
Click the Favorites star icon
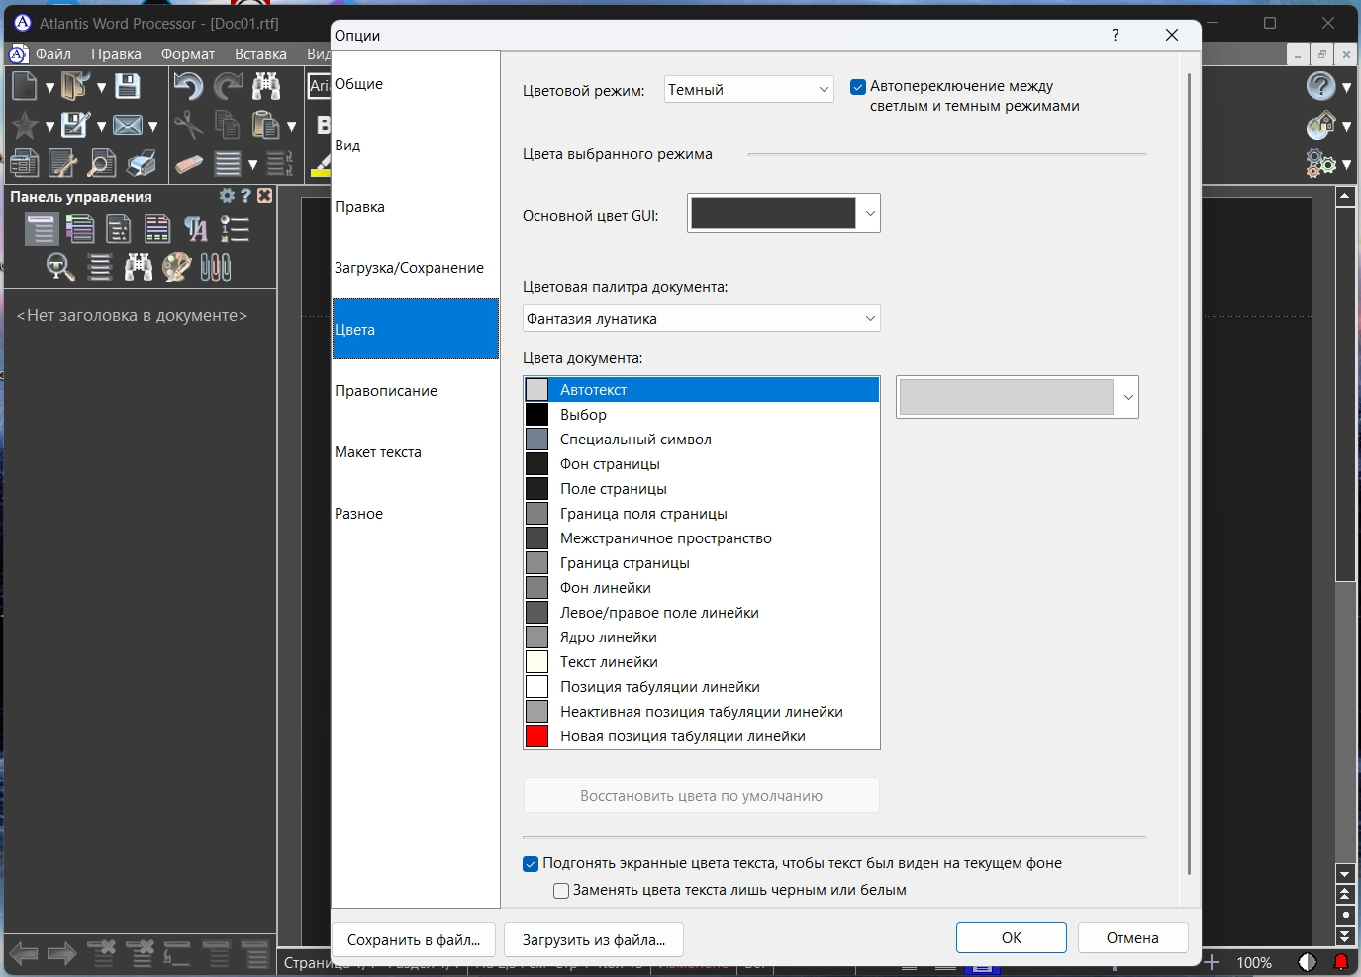click(x=25, y=125)
